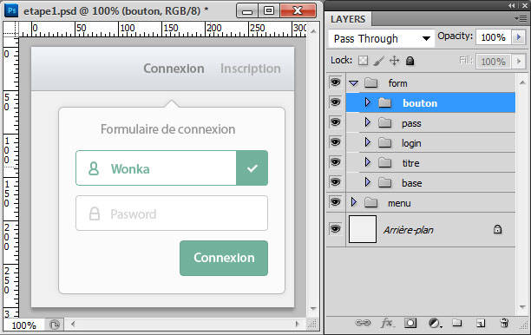Click the menu group folder icon
Screen dimensions: 531x335
pos(371,202)
